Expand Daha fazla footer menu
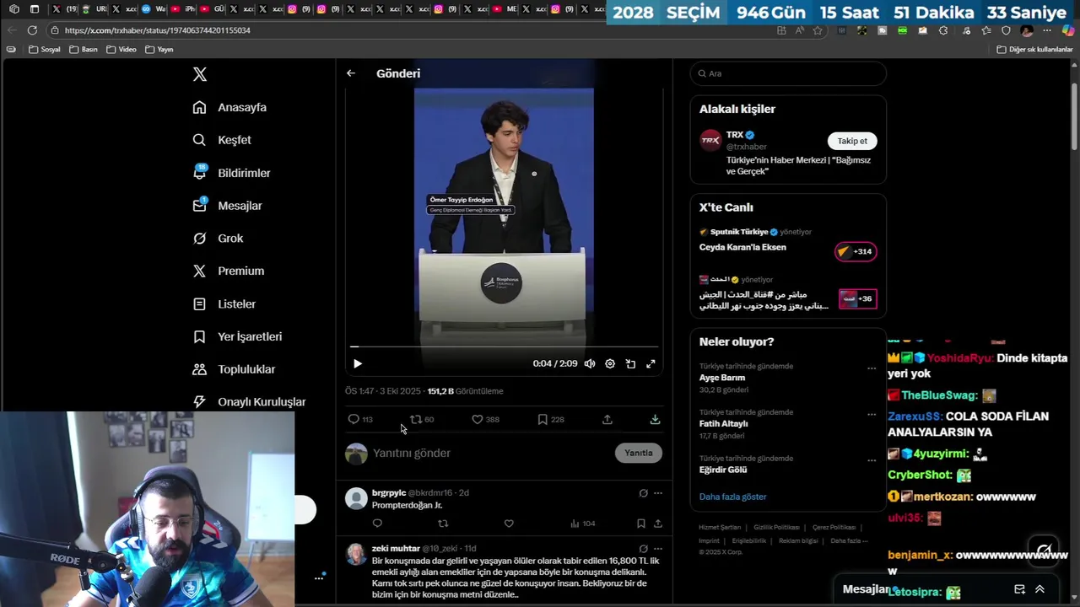Viewport: 1080px width, 607px height. tap(849, 541)
